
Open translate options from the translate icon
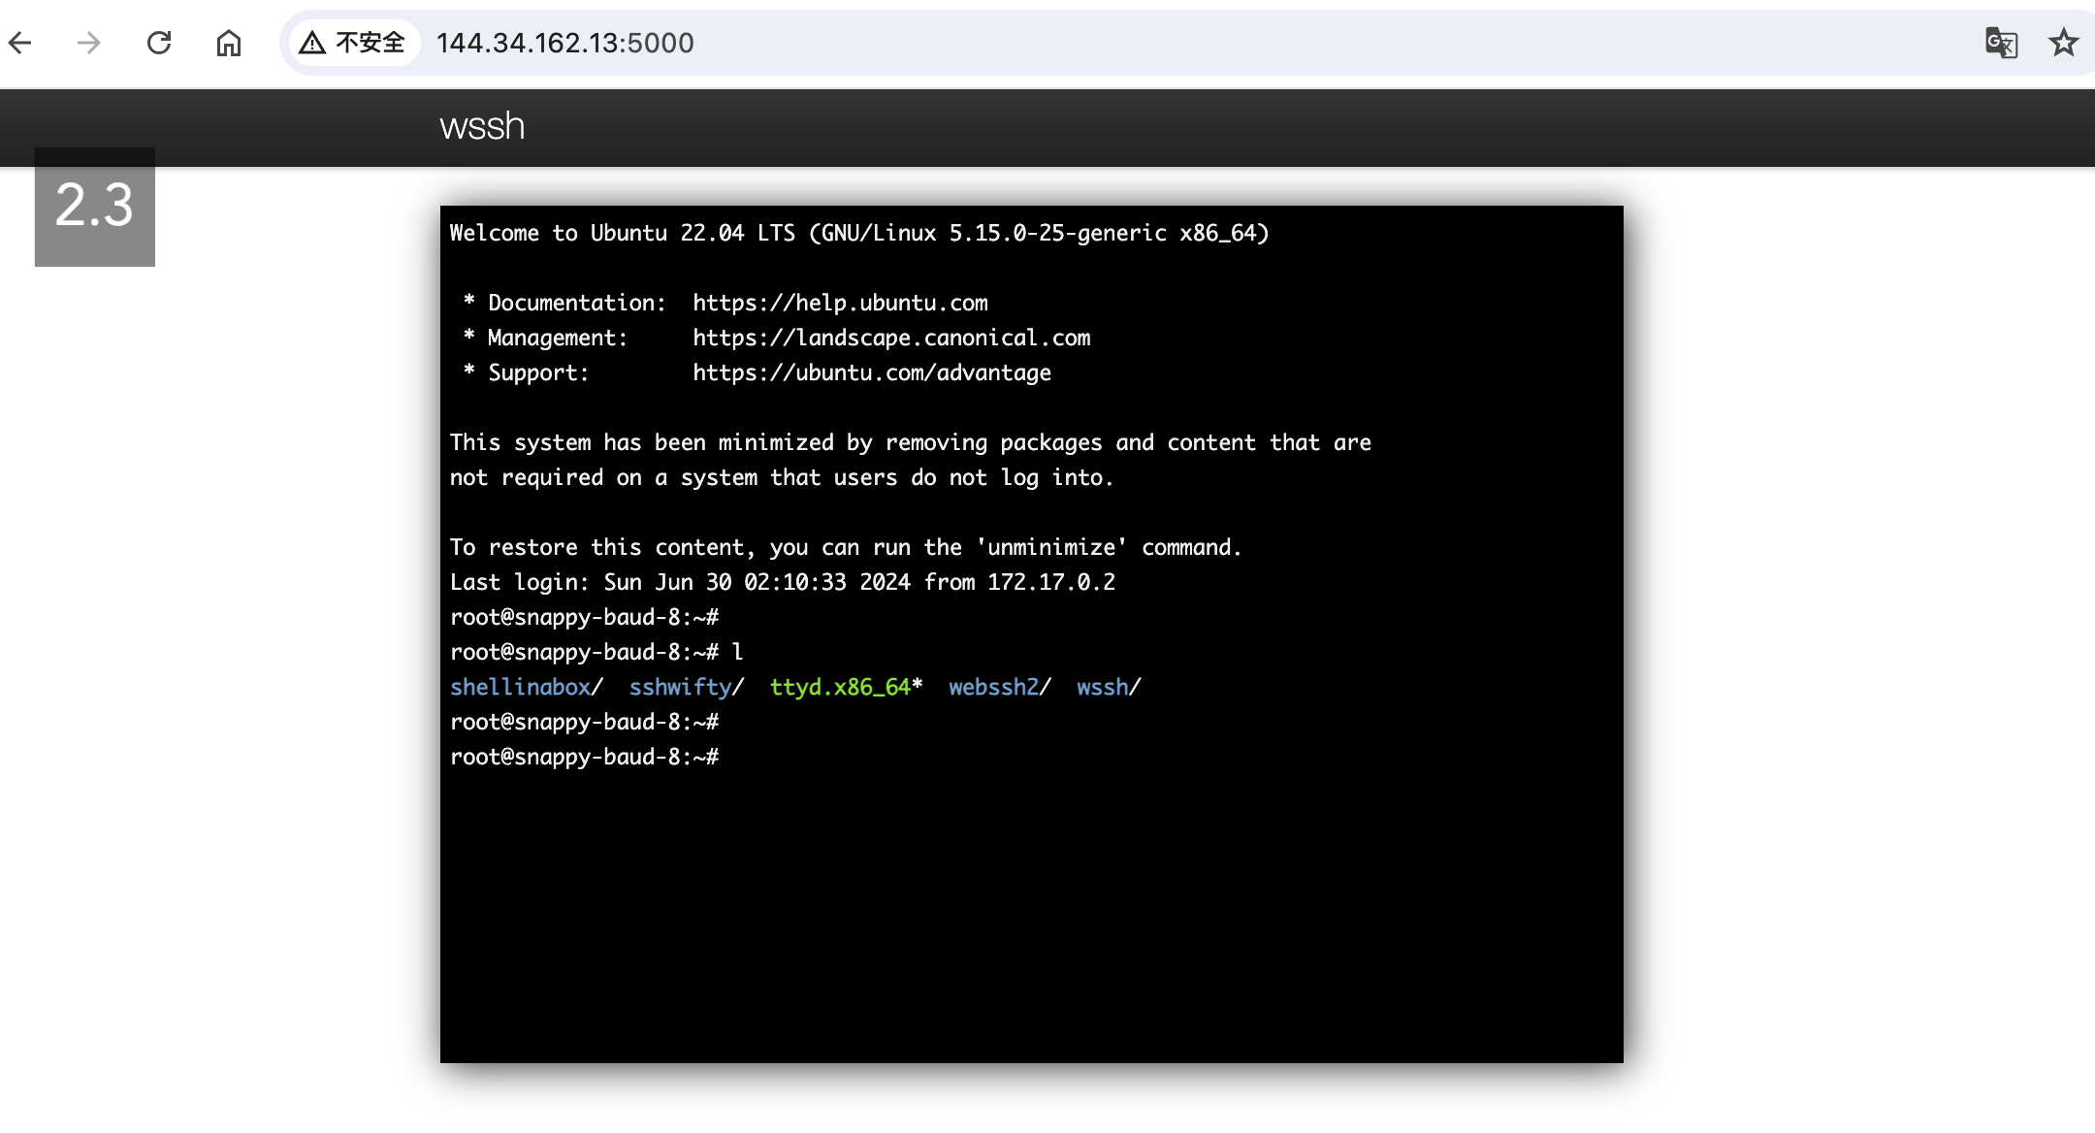[x=2002, y=43]
